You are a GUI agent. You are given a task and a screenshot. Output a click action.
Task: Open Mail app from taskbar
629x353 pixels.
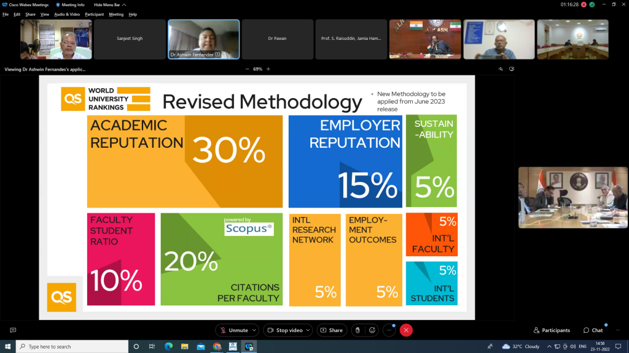pos(201,346)
